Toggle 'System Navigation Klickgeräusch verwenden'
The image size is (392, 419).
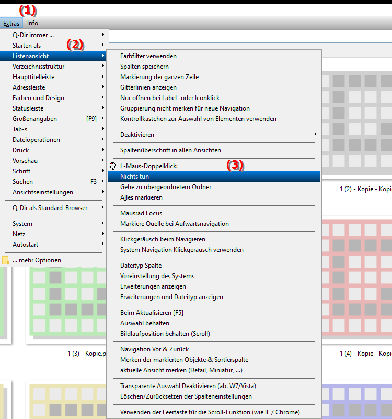click(214, 250)
